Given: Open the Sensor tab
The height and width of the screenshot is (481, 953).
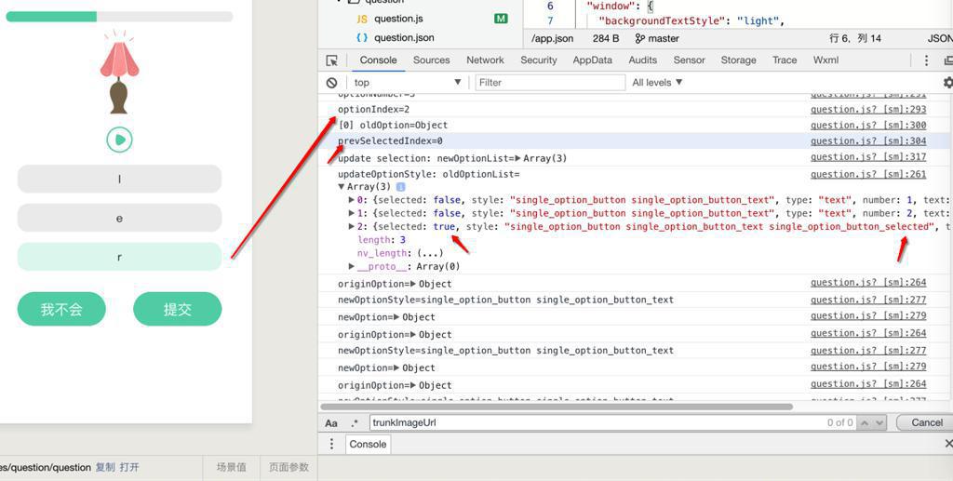Looking at the screenshot, I should (690, 60).
